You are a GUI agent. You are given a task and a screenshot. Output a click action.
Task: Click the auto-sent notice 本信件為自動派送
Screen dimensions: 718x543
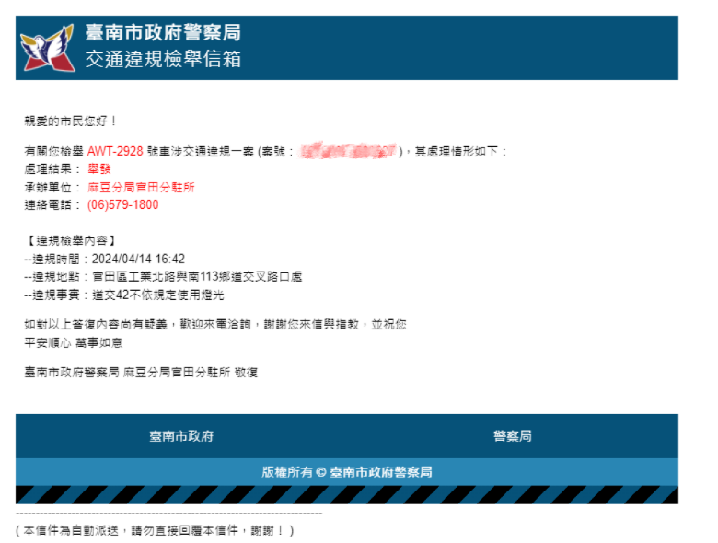tap(155, 531)
